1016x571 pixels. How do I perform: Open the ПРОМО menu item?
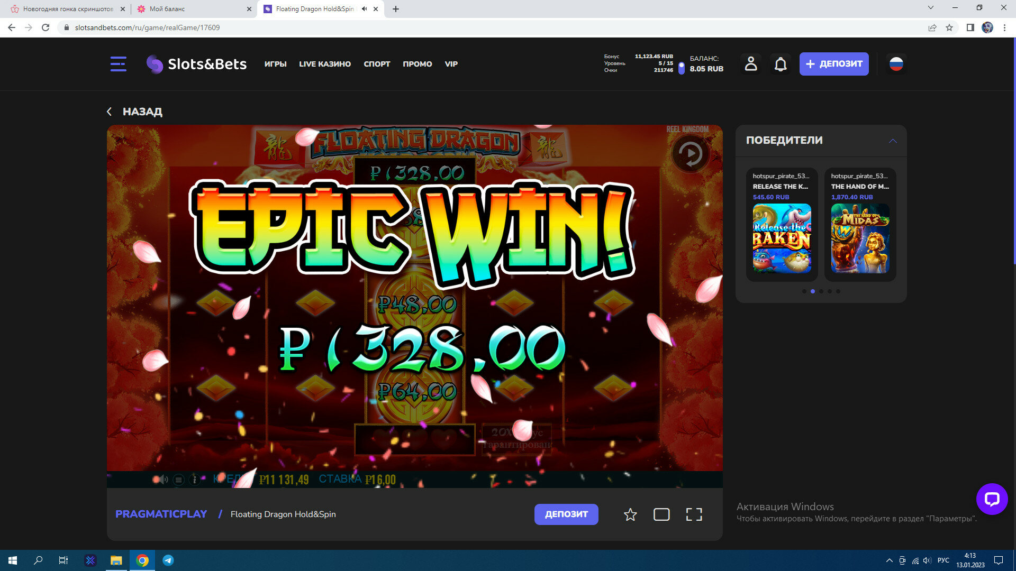coord(417,64)
